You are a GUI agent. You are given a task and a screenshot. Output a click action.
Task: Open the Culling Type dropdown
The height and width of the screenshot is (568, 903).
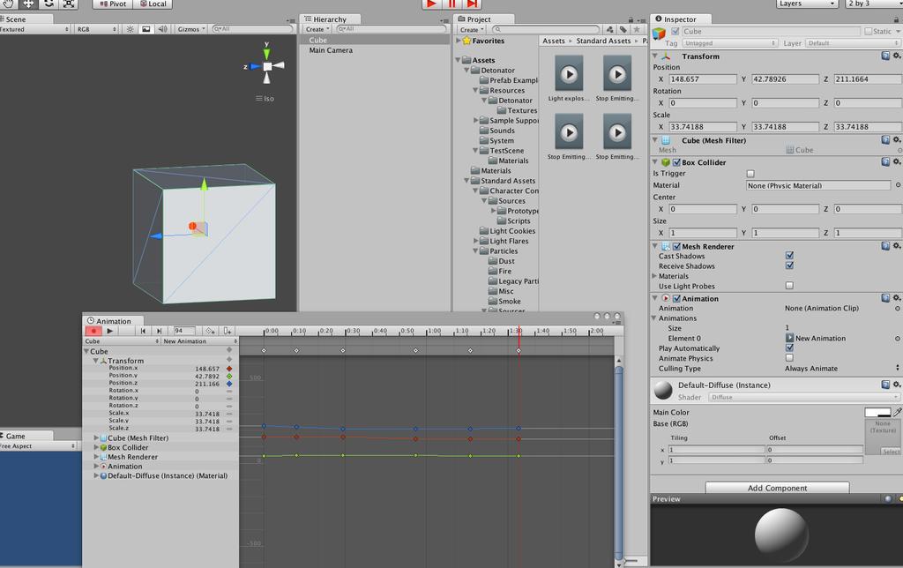pos(841,368)
